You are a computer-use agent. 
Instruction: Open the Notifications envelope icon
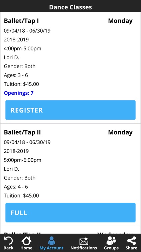pyautogui.click(x=84, y=241)
